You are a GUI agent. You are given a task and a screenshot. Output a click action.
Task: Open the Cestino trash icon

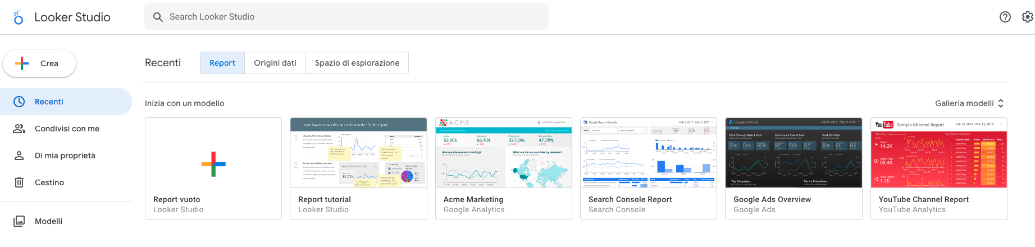(19, 182)
